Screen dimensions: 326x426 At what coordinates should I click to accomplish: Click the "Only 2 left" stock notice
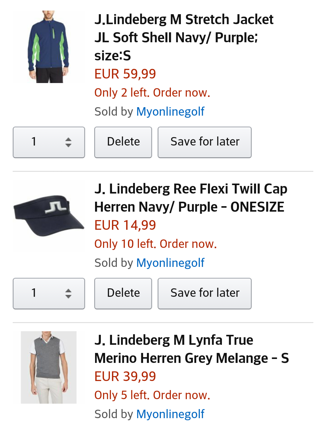point(152,93)
